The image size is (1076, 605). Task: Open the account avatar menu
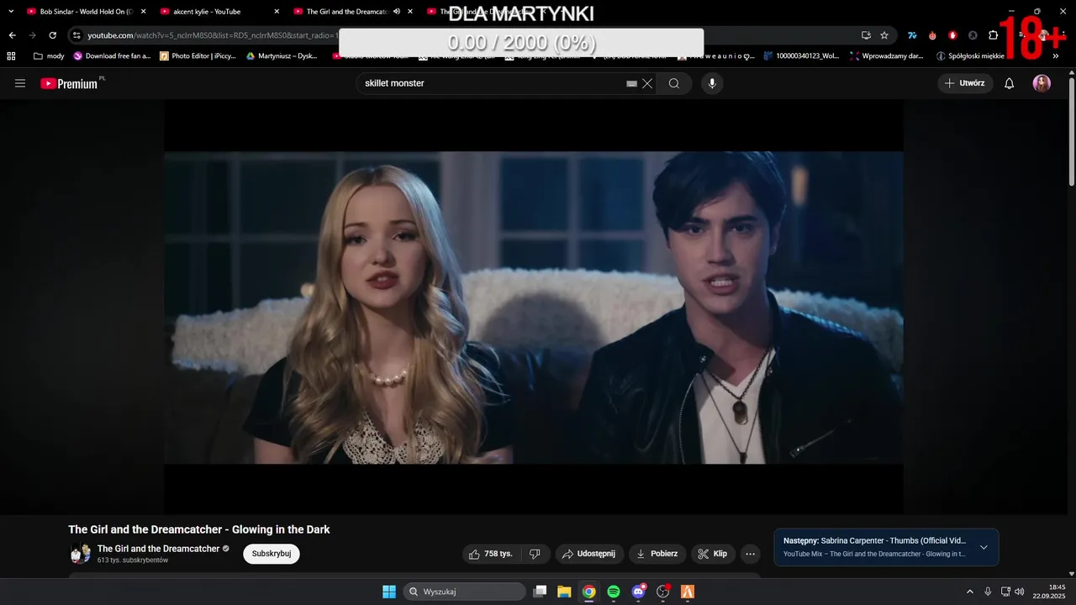(1042, 83)
